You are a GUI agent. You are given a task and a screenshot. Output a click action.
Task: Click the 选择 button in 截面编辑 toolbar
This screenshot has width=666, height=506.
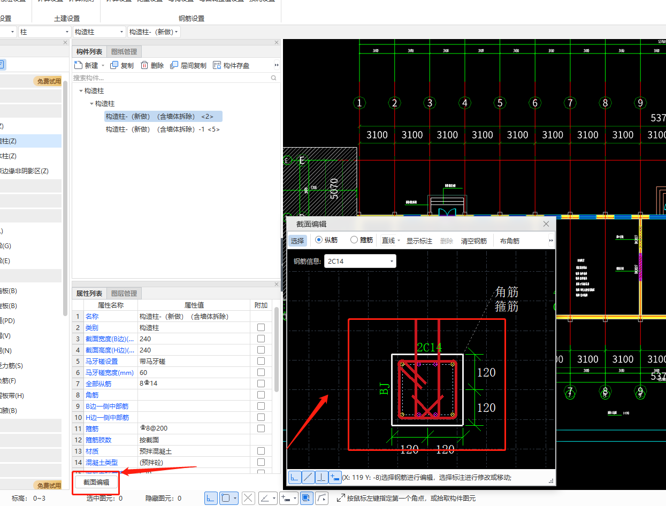tap(297, 241)
